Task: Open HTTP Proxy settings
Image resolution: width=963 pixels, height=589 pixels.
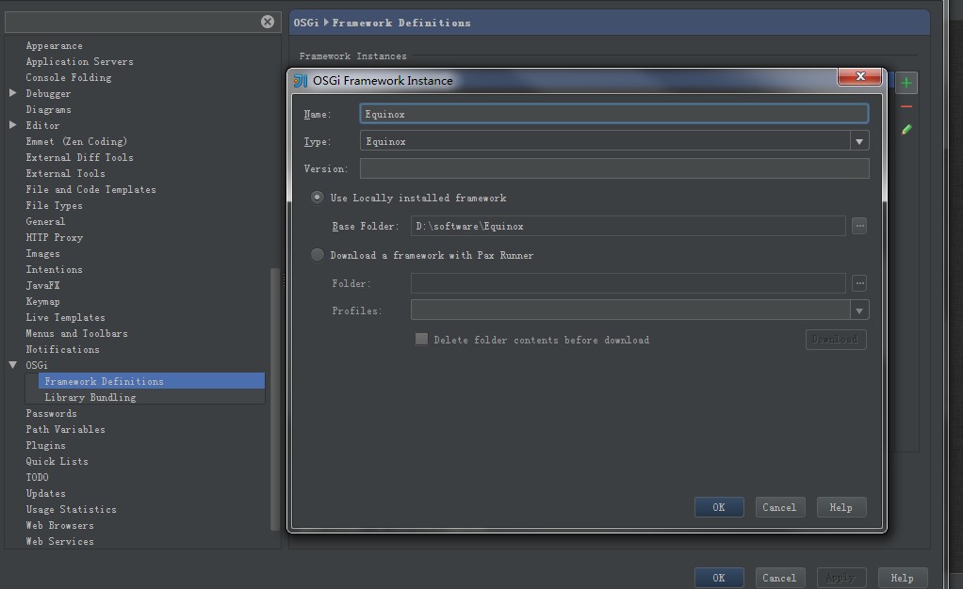Action: pos(55,237)
